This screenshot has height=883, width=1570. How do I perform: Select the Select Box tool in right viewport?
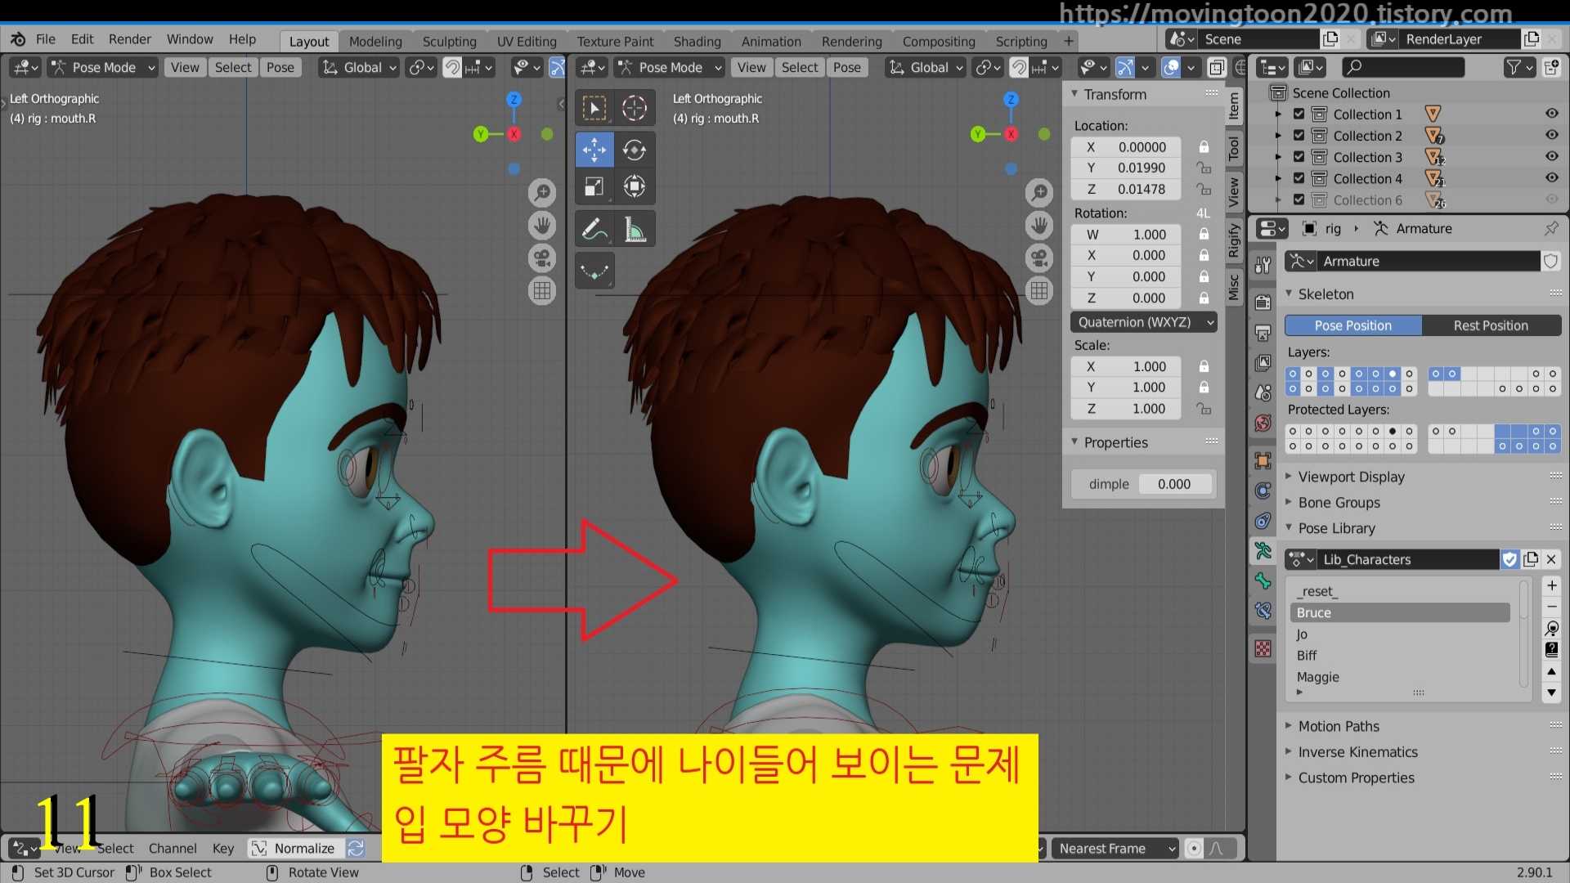pos(594,108)
